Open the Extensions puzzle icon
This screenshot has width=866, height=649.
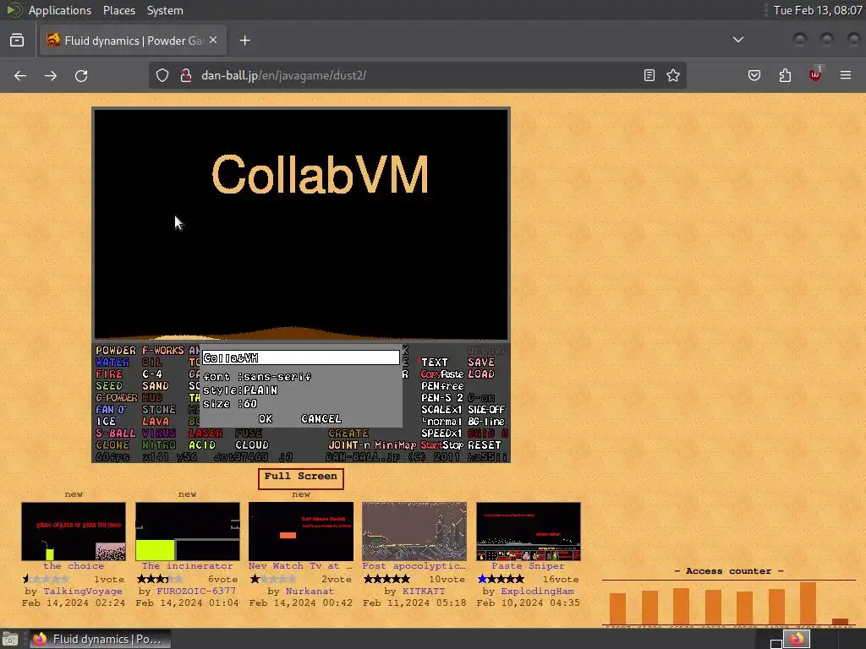click(x=785, y=75)
